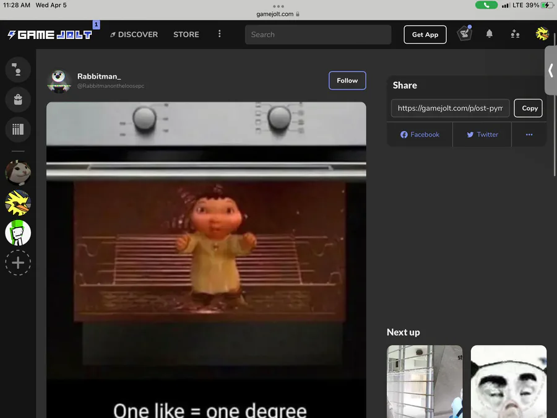Screen dimensions: 557x418
Task: Open the Discover page
Action: [134, 35]
